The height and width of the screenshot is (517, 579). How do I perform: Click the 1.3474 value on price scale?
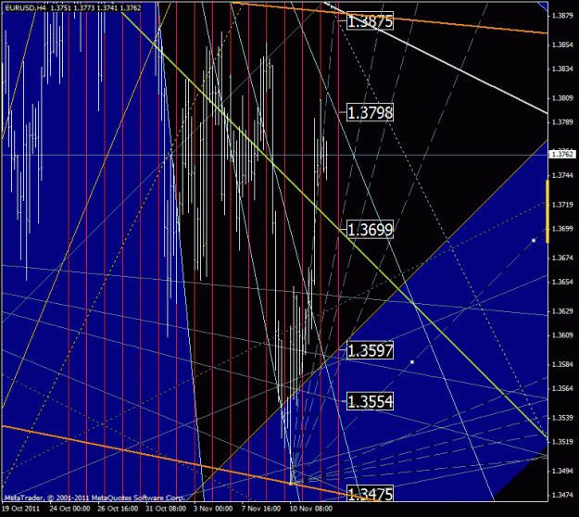pos(562,495)
